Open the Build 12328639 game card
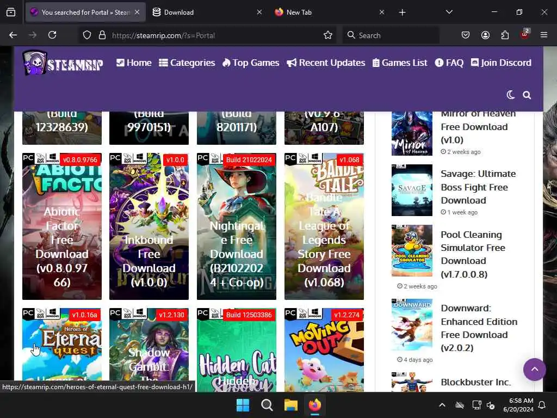 pos(62,128)
